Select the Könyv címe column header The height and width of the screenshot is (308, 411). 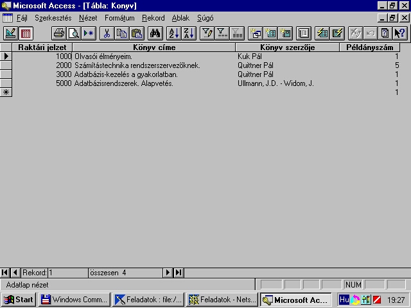[x=154, y=47]
